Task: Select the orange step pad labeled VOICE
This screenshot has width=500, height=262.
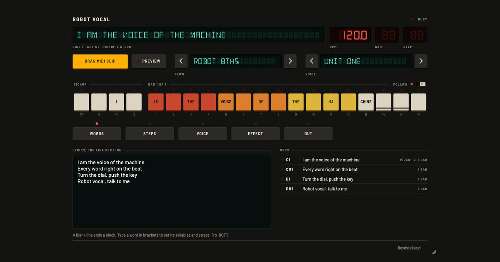Action: tap(226, 102)
